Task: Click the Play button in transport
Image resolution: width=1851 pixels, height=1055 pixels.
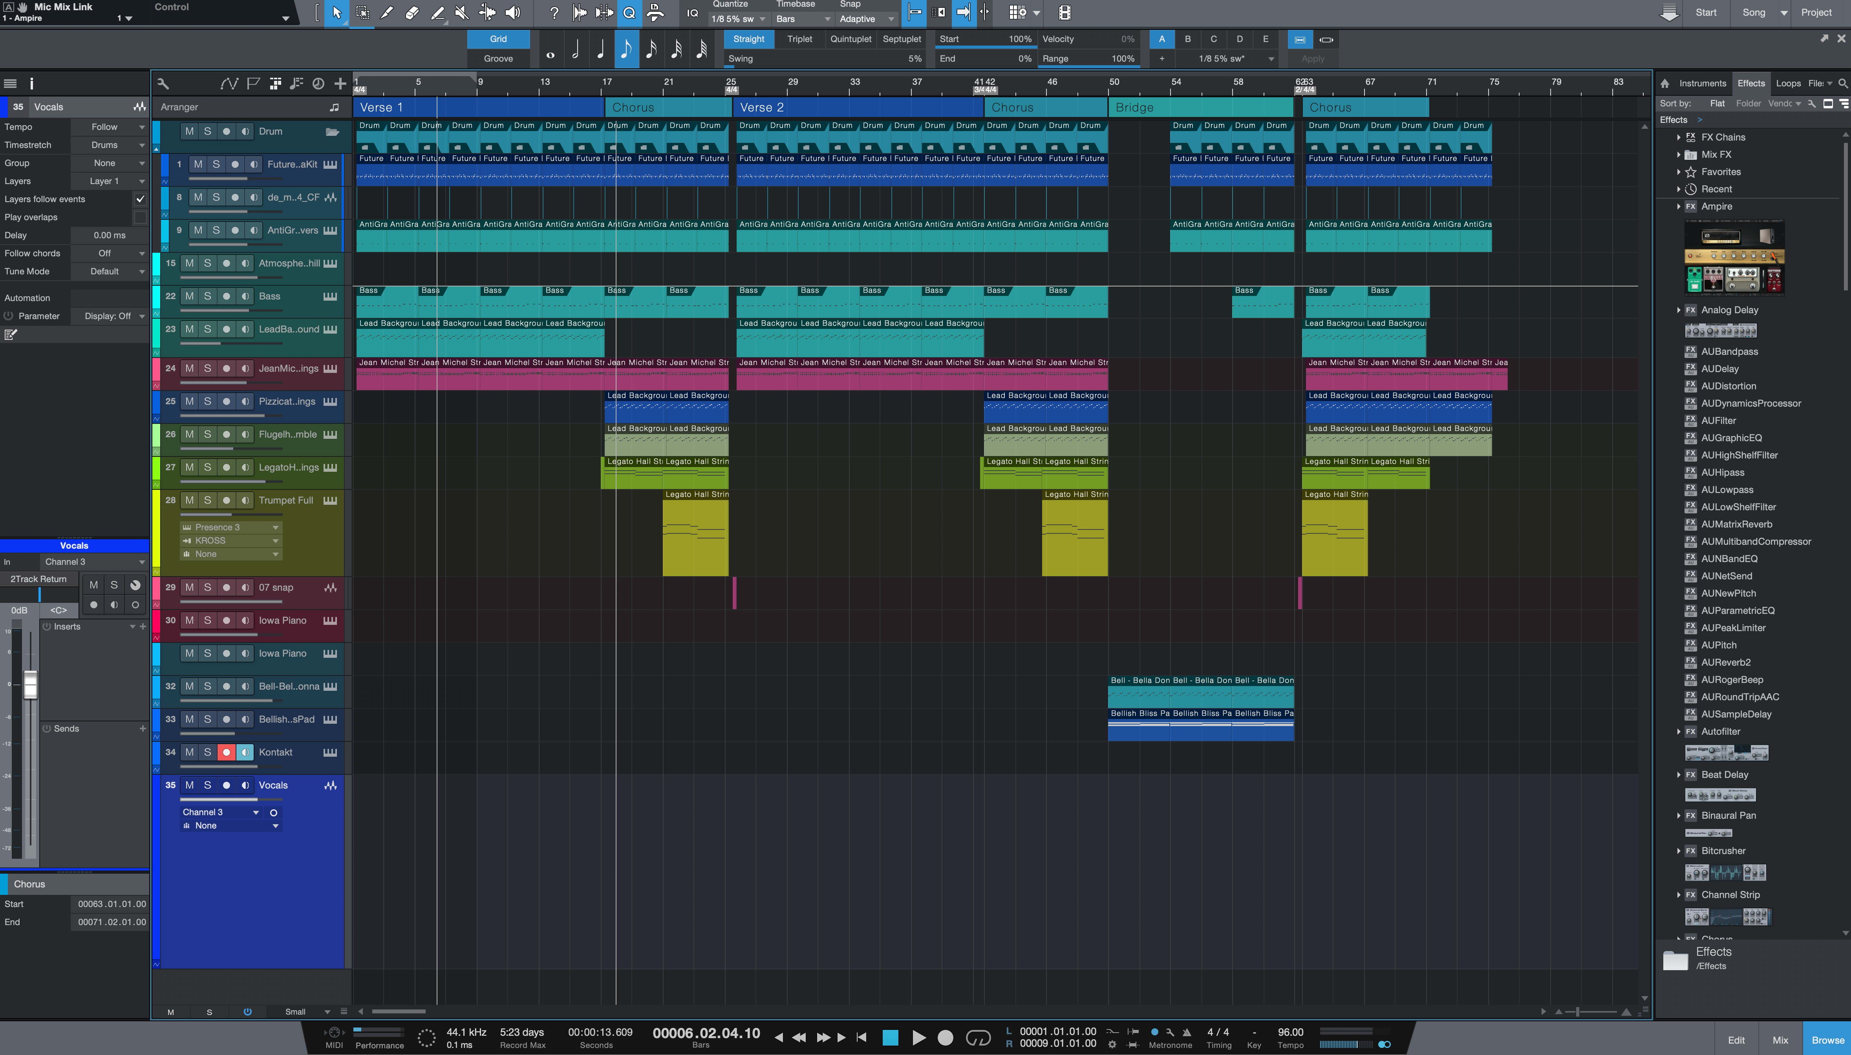Action: [x=918, y=1038]
